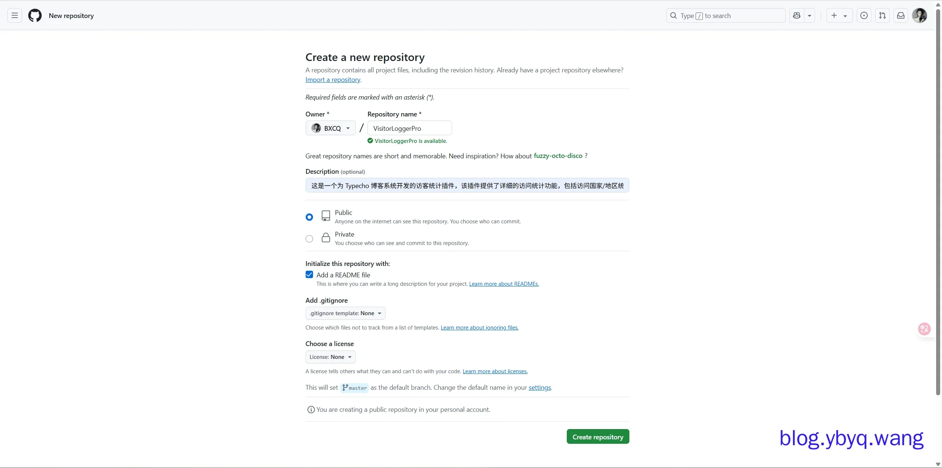Open the Pull requests icon in header
This screenshot has height=468, width=942.
pyautogui.click(x=882, y=15)
